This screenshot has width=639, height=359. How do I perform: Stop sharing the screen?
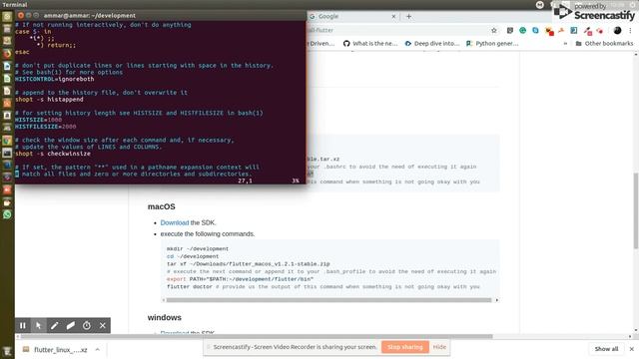pyautogui.click(x=405, y=347)
